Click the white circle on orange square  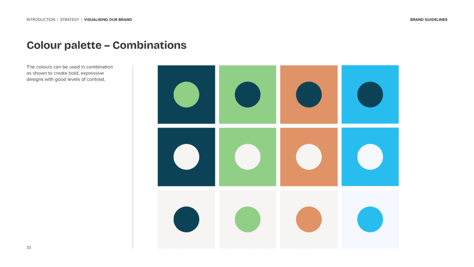[309, 157]
